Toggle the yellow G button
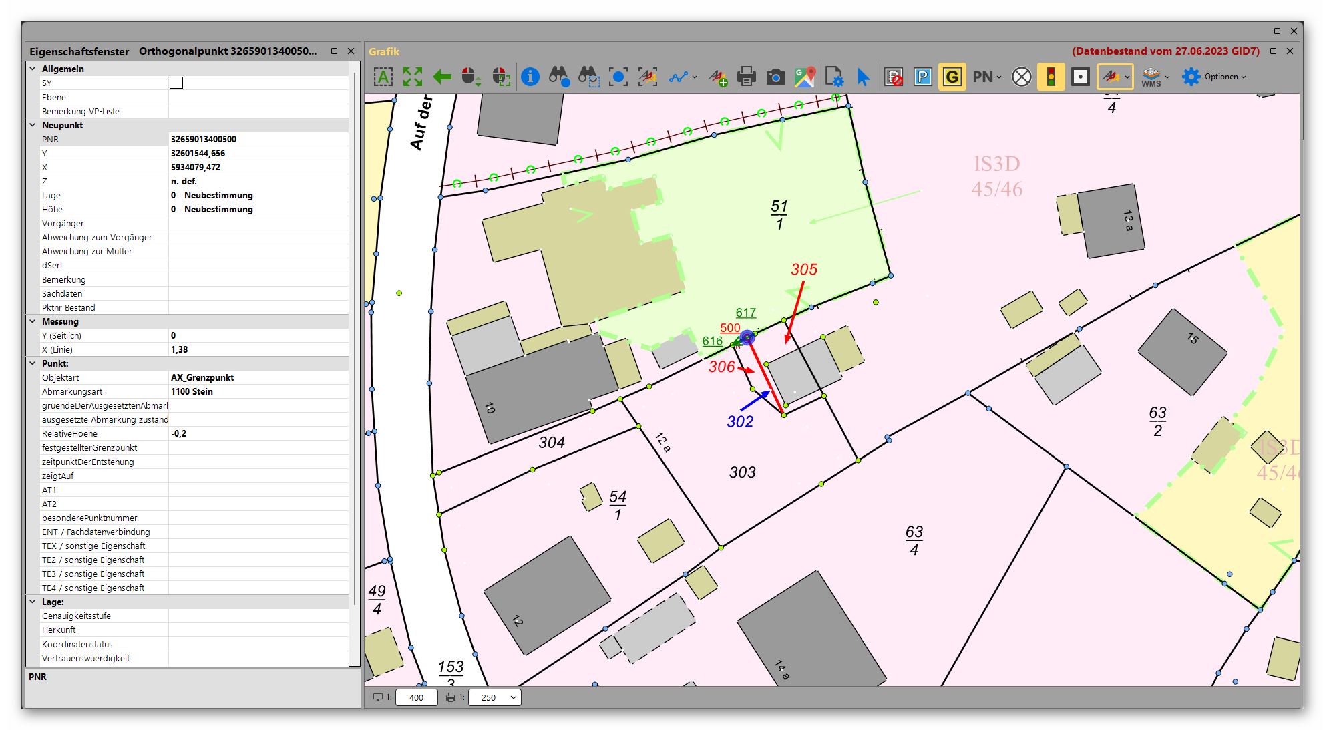 pyautogui.click(x=952, y=77)
